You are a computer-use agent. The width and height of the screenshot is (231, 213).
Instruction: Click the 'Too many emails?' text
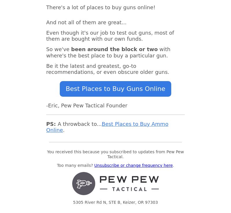[x=75, y=165]
